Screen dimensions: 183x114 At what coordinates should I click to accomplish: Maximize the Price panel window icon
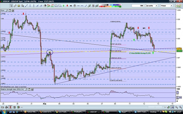coord(10,10)
